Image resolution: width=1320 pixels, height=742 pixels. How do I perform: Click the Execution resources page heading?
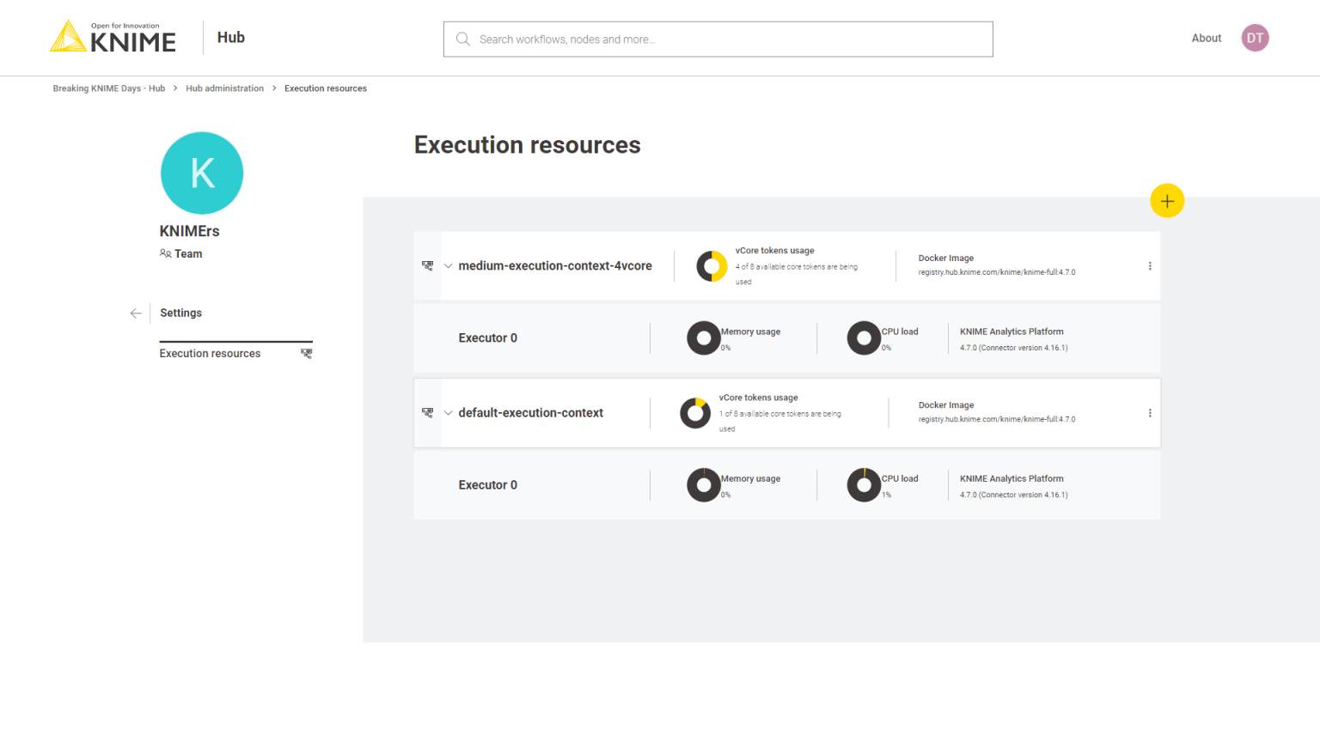tap(527, 145)
